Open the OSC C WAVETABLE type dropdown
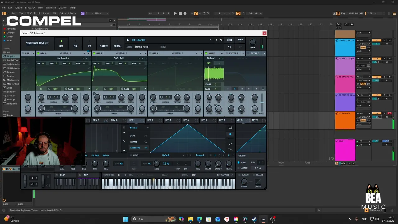398x224 pixels. coord(196,54)
